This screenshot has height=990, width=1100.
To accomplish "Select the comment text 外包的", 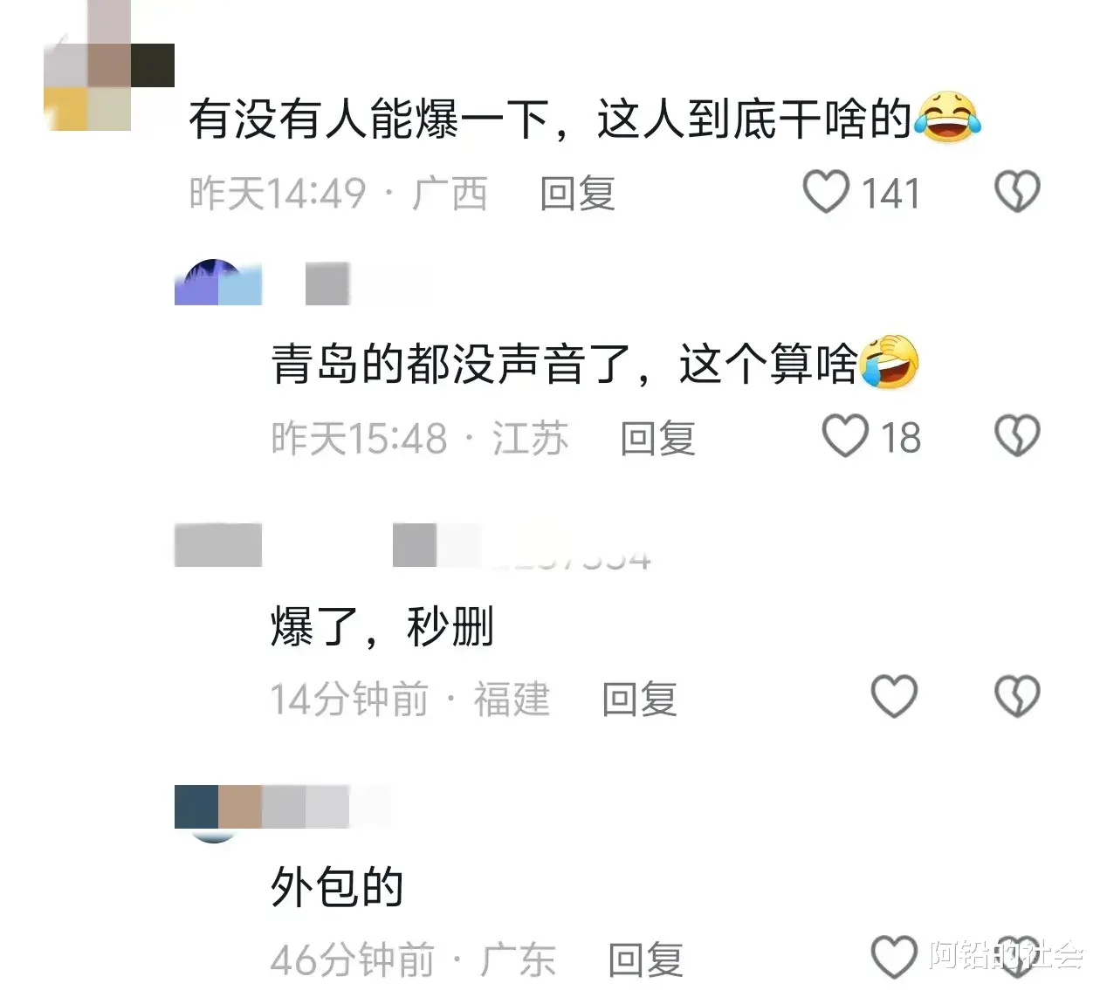I will pyautogui.click(x=337, y=887).
